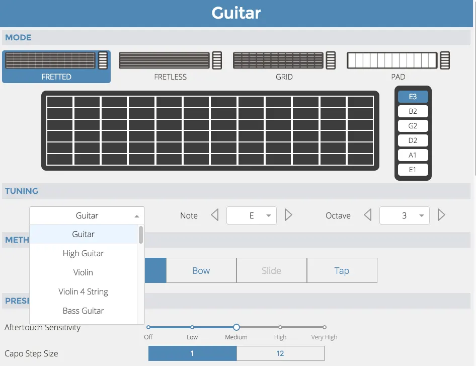
Task: Set Capo Step Size to 1
Action: [193, 353]
